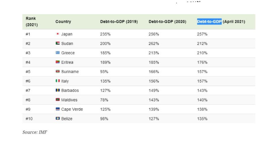Click the Greece flag icon
The image size is (266, 141).
pyautogui.click(x=58, y=53)
